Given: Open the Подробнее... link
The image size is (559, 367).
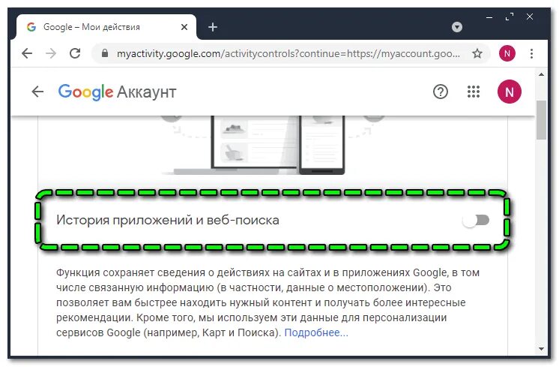Looking at the screenshot, I should (x=316, y=332).
